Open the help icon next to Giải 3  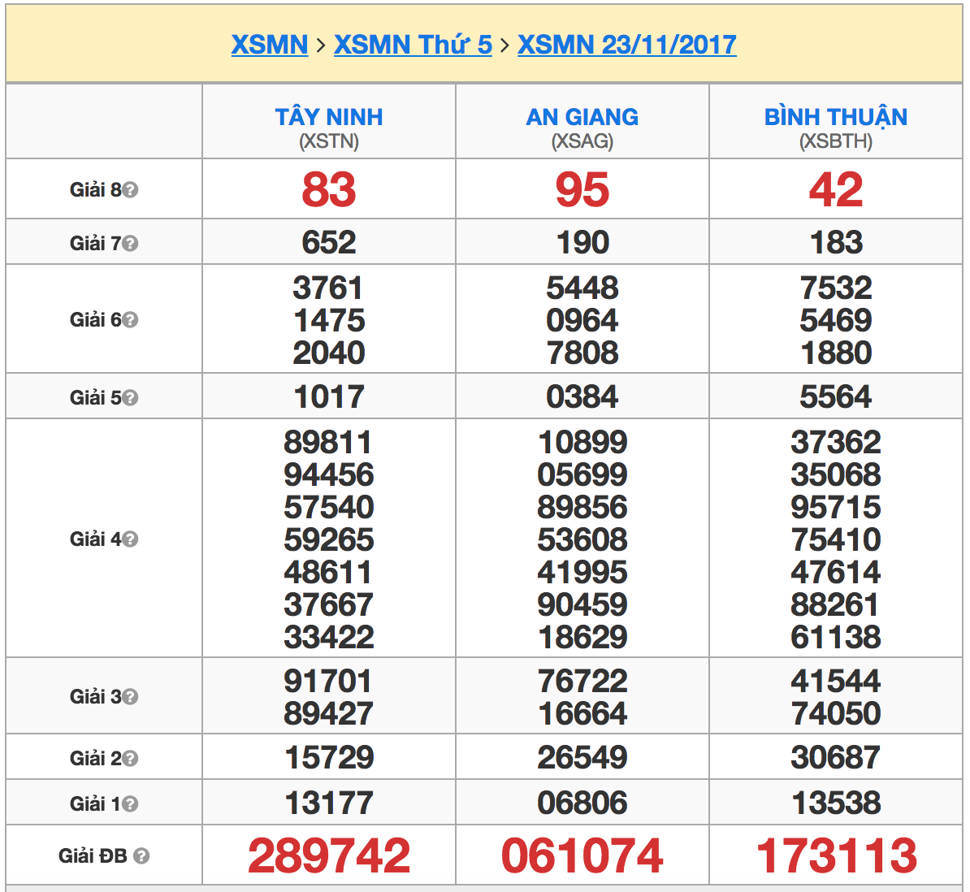point(130,697)
